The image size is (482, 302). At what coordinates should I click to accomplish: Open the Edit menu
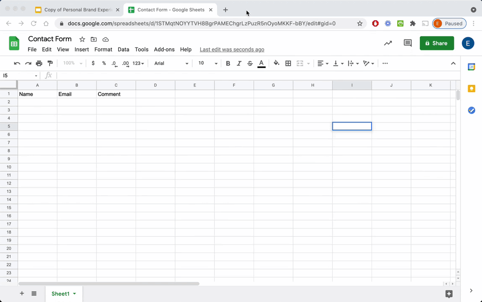(47, 49)
